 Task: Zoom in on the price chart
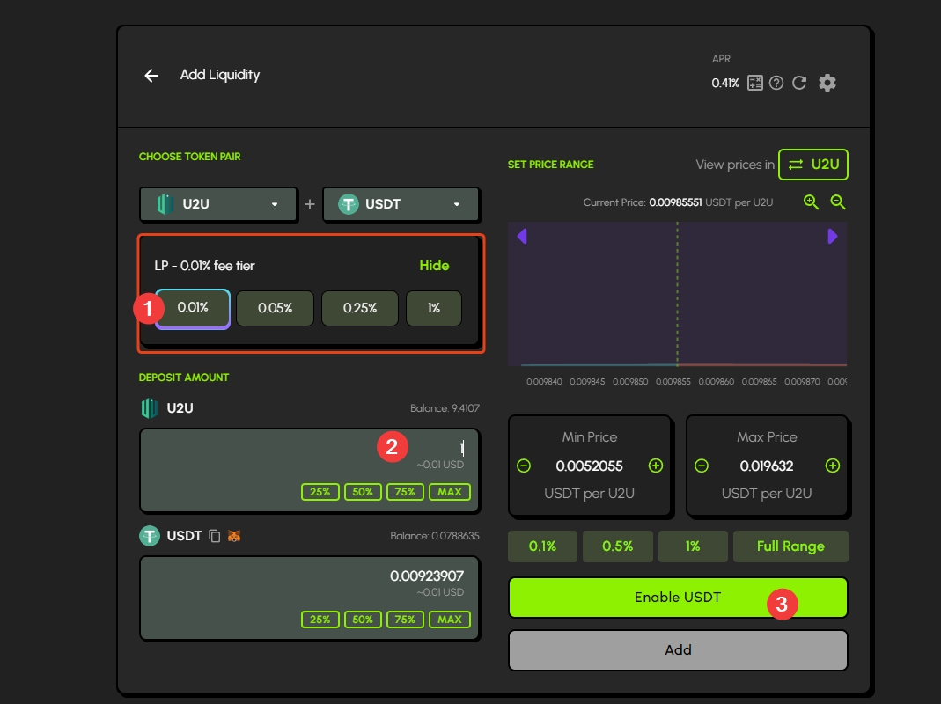click(x=811, y=202)
